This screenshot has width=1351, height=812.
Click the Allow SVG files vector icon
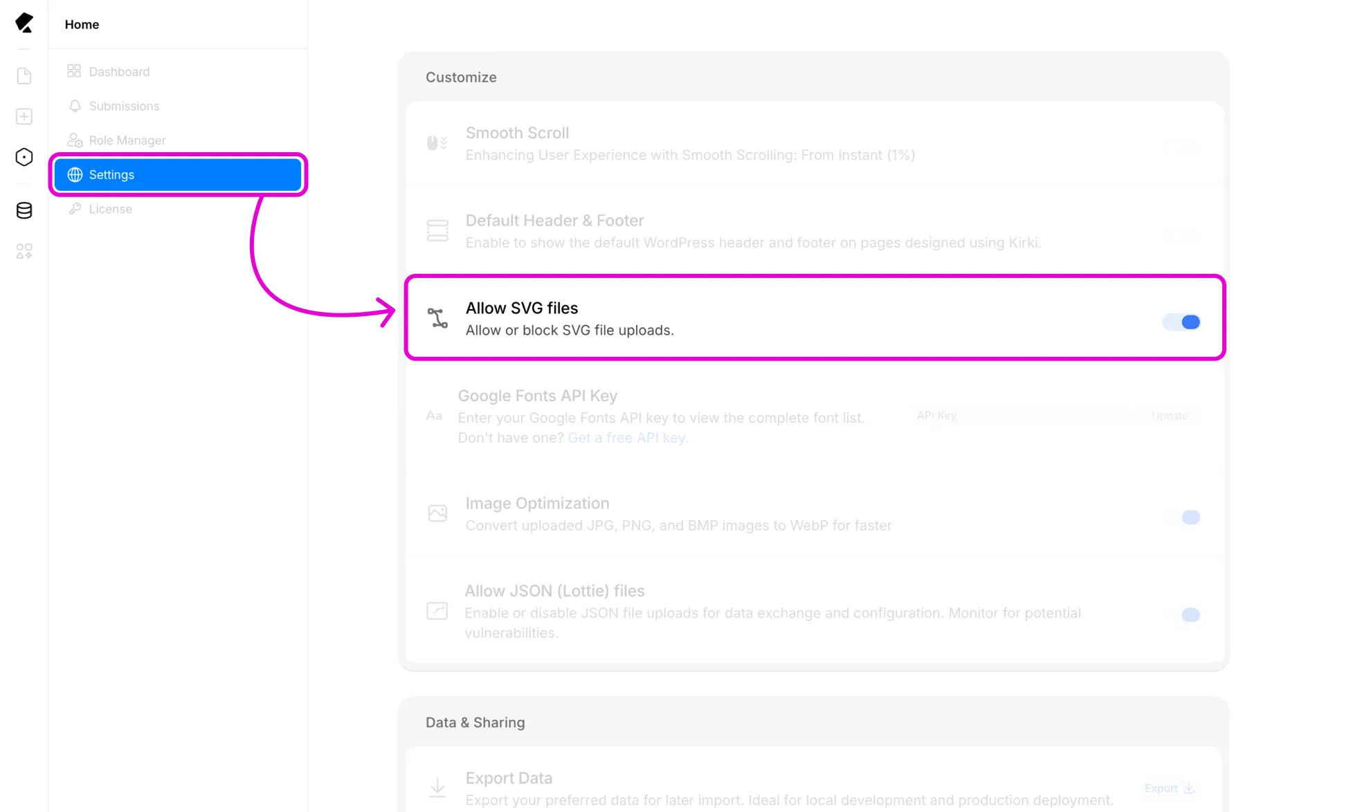pos(437,318)
